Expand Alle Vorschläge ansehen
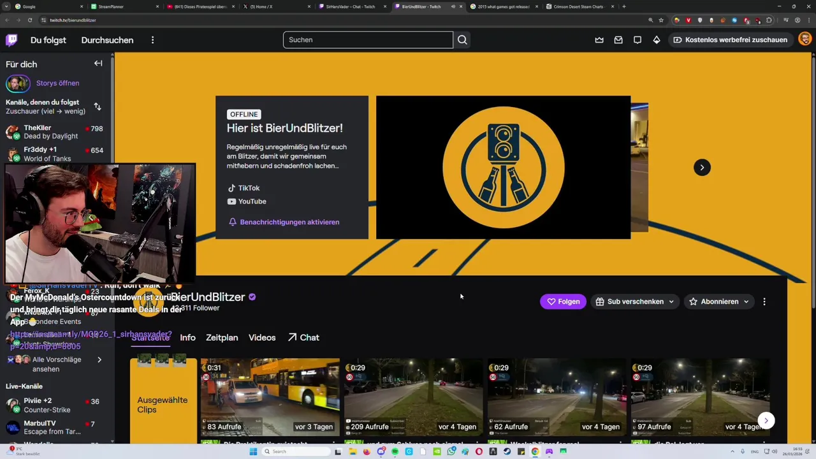816x459 pixels. tap(56, 364)
